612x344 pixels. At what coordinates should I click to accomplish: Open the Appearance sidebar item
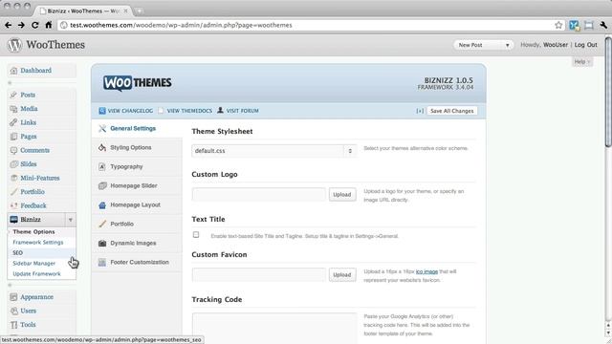pyautogui.click(x=36, y=297)
